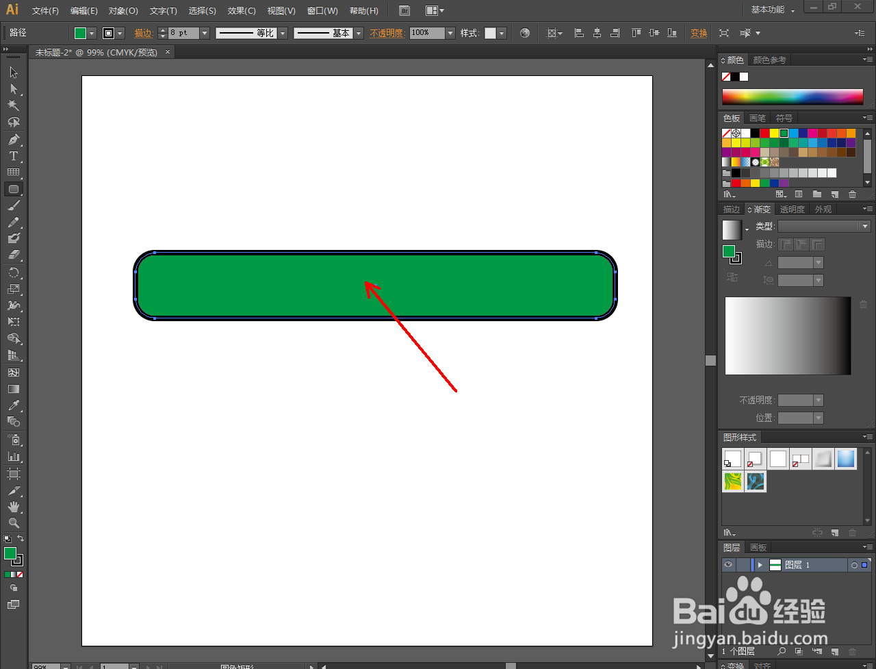Select the Scale tool

[x=14, y=289]
